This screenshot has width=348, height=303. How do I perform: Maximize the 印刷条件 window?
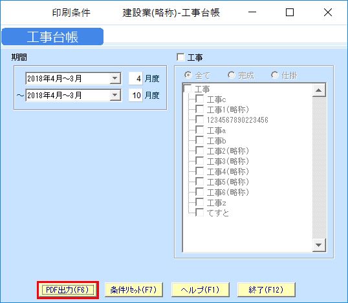290,12
